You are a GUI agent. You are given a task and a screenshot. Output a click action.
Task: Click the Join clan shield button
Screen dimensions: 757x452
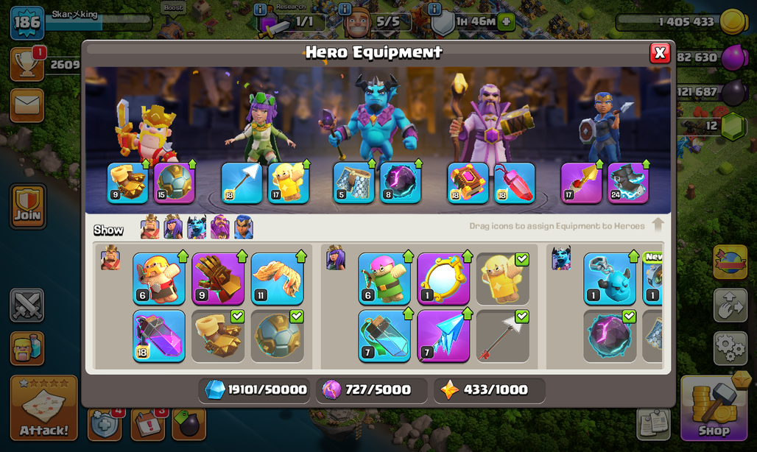coord(27,206)
